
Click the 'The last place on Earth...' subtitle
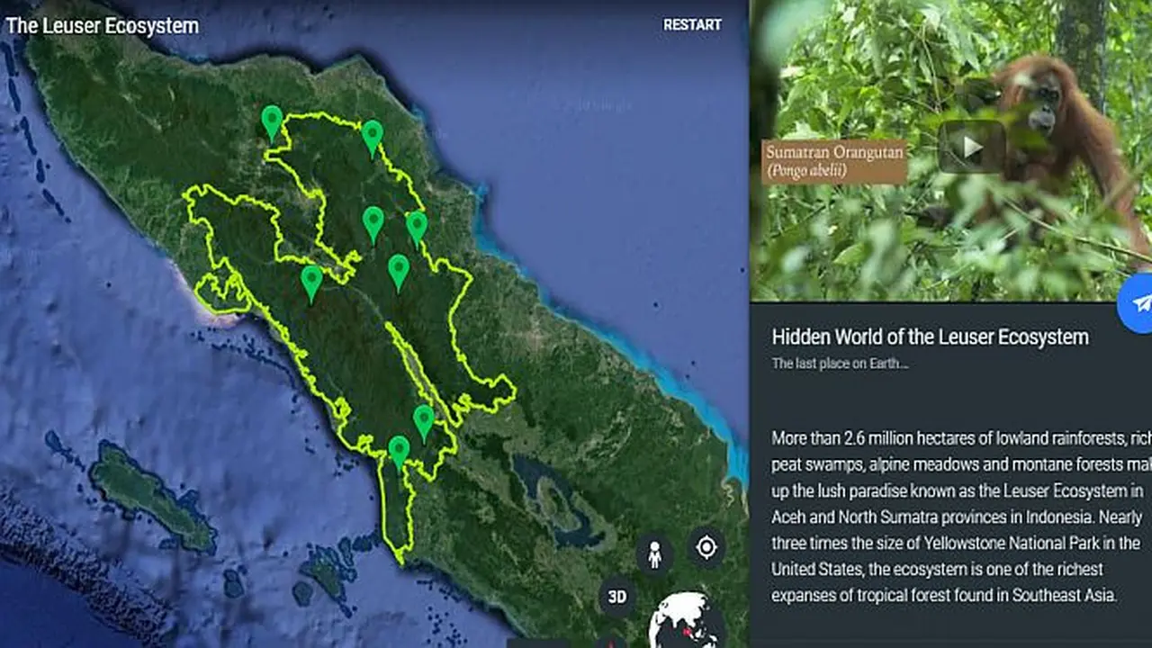tap(840, 364)
